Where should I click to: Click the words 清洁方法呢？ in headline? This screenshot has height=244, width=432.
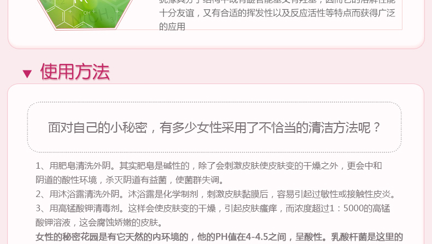(345, 128)
